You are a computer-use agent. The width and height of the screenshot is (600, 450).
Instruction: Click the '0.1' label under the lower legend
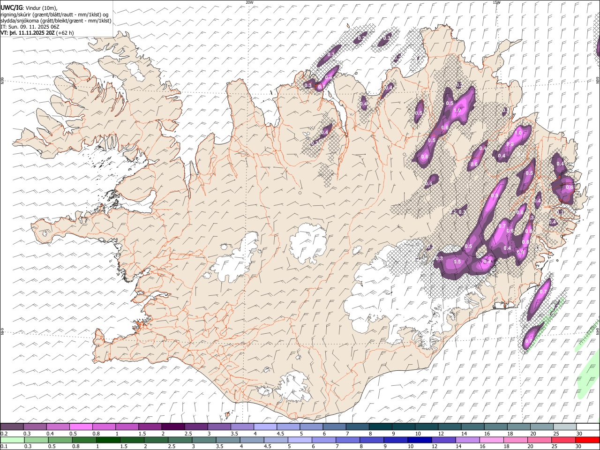3,447
